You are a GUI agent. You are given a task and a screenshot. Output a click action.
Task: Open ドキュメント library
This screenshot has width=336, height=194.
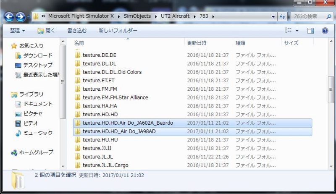(38, 104)
